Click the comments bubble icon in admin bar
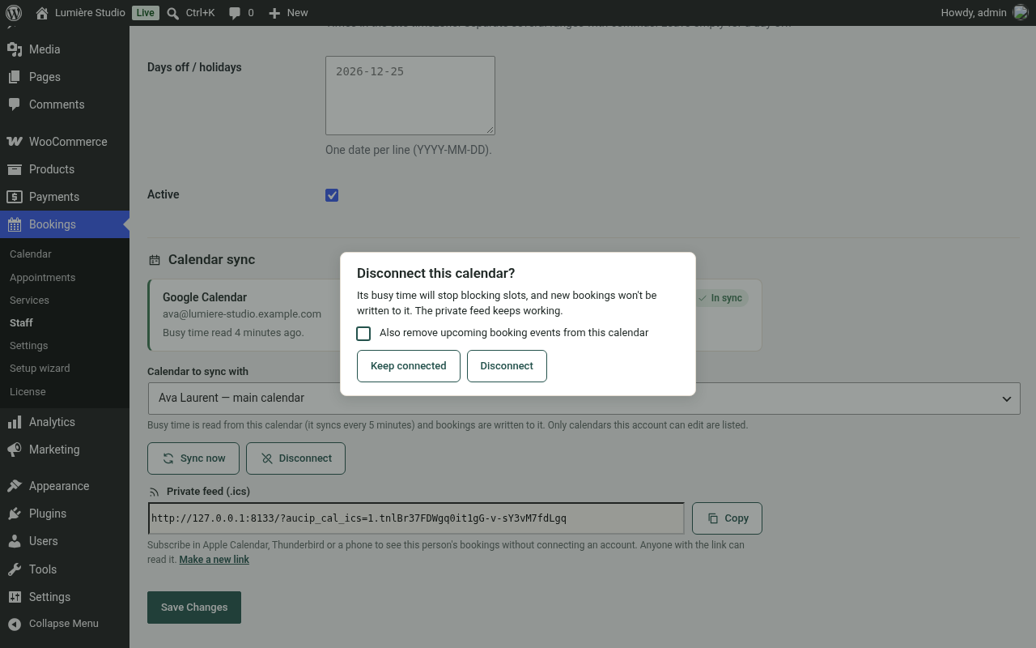 tap(235, 13)
